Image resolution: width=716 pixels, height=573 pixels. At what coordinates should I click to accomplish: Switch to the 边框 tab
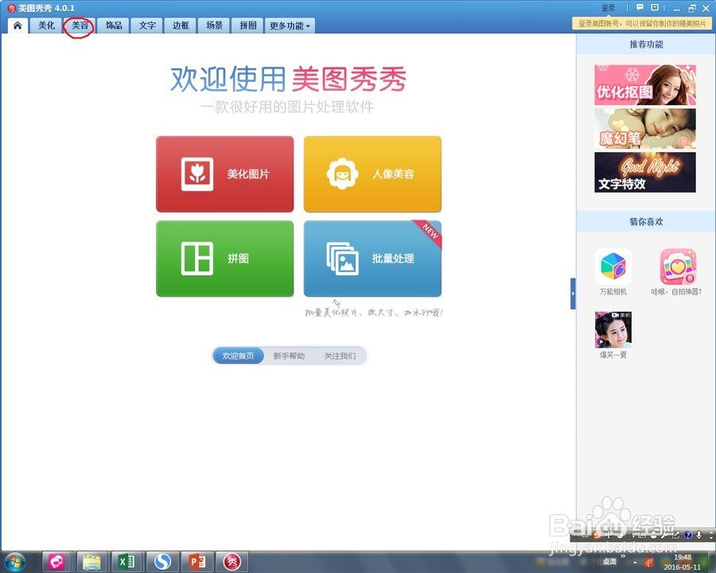[x=181, y=25]
